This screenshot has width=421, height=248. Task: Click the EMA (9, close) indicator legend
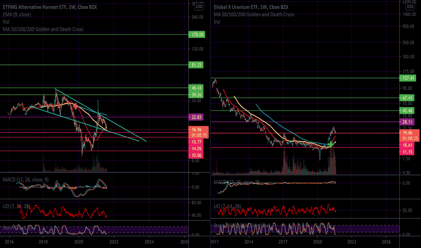(17, 14)
